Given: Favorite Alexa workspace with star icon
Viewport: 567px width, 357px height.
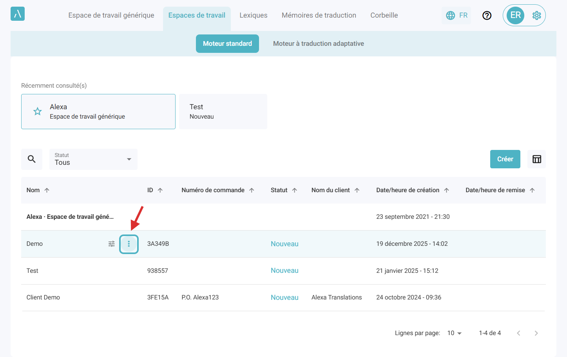Looking at the screenshot, I should [x=38, y=112].
